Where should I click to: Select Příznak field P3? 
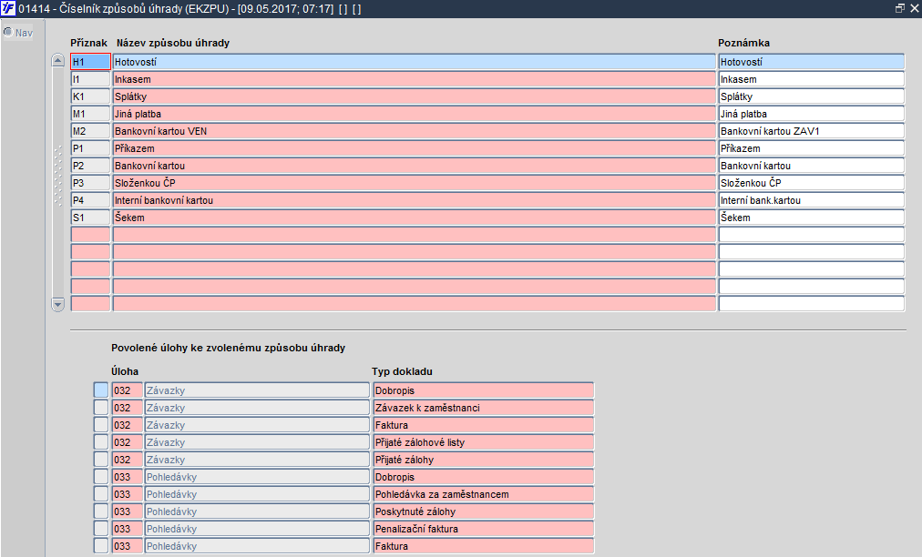pos(90,183)
